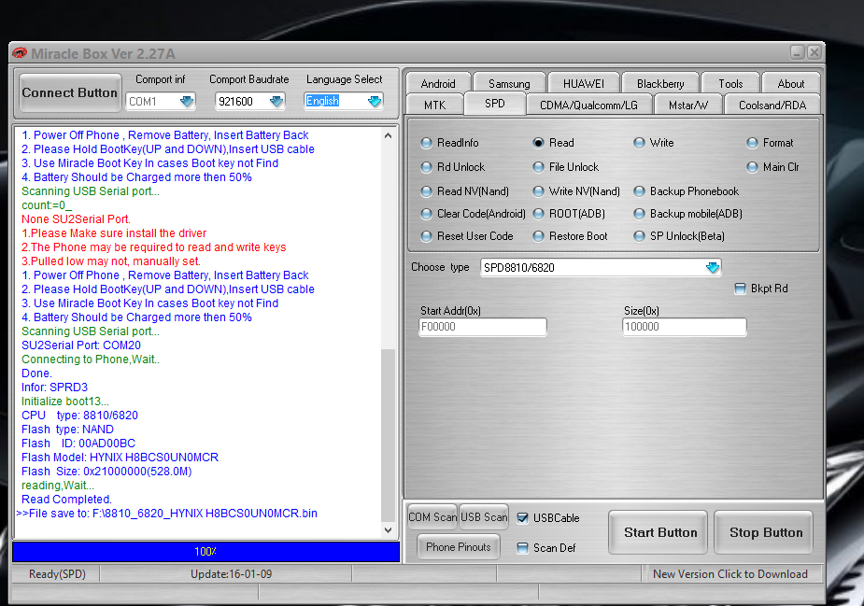
Task: Click the Update:16-01-09 status text
Action: (x=232, y=574)
